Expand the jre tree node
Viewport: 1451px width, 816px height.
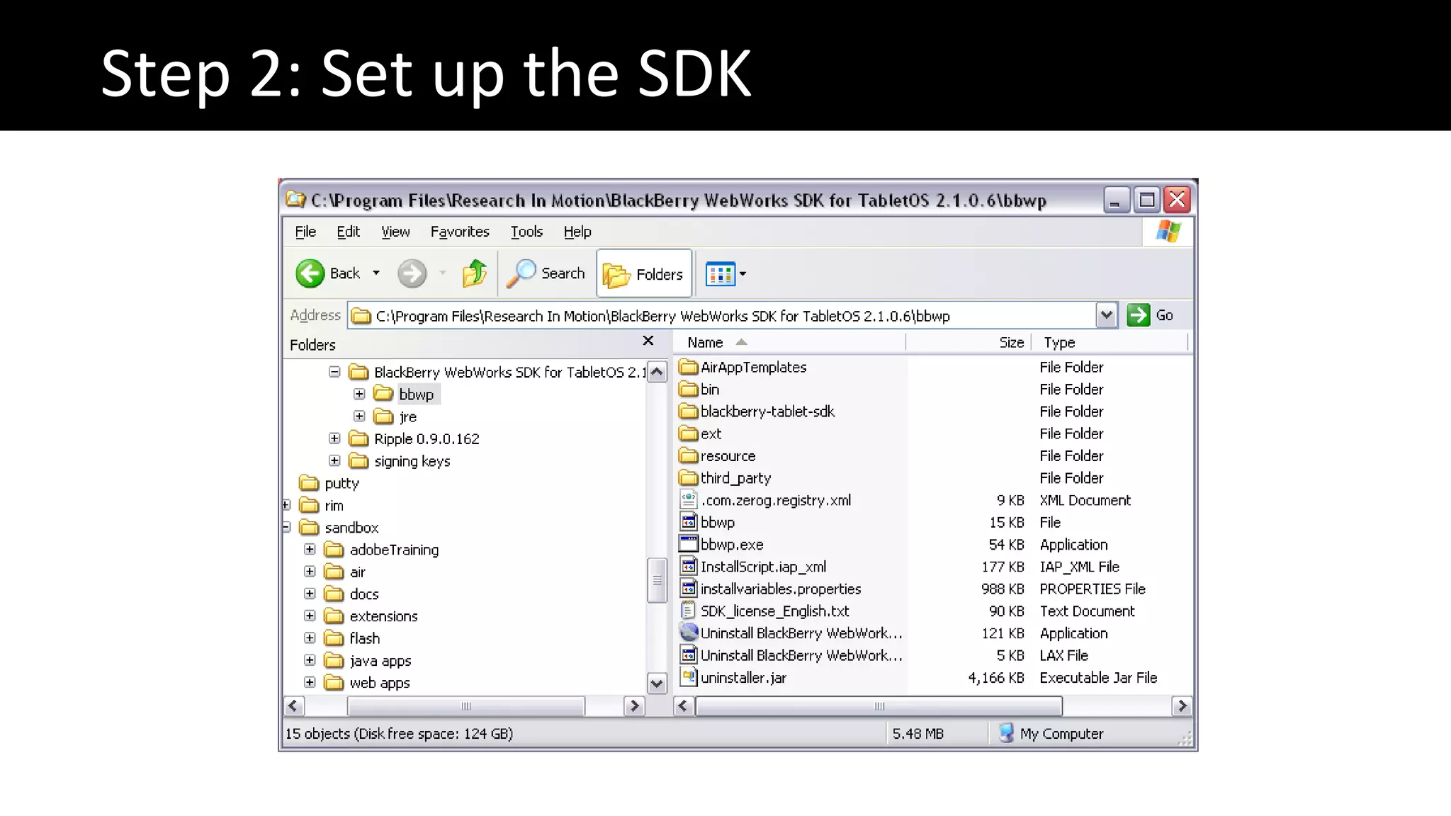[359, 416]
